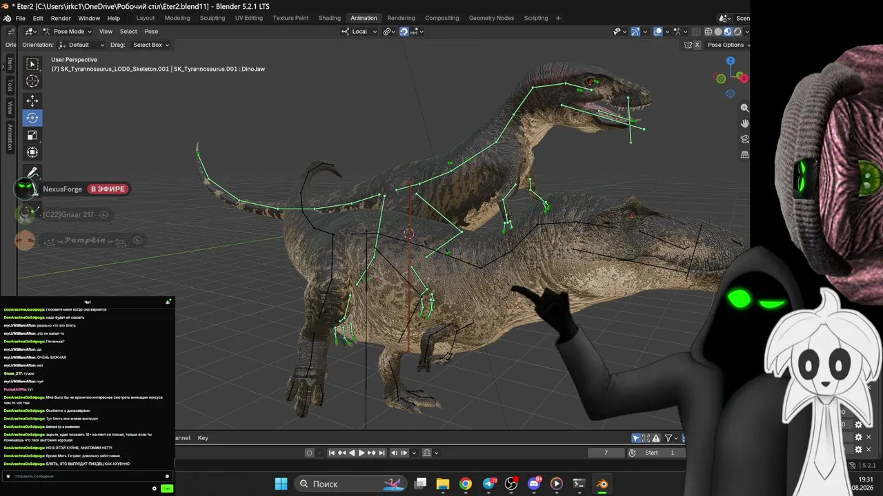This screenshot has height=496, width=883.
Task: Click the time stopwatch icon beside the frame field
Action: [633, 453]
